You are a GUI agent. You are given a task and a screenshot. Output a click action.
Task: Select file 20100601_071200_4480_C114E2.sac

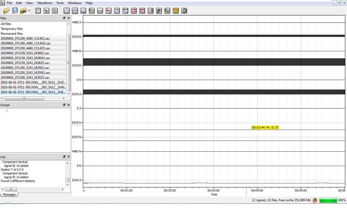25,39
